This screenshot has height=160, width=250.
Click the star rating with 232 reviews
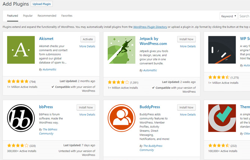click(x=219, y=146)
